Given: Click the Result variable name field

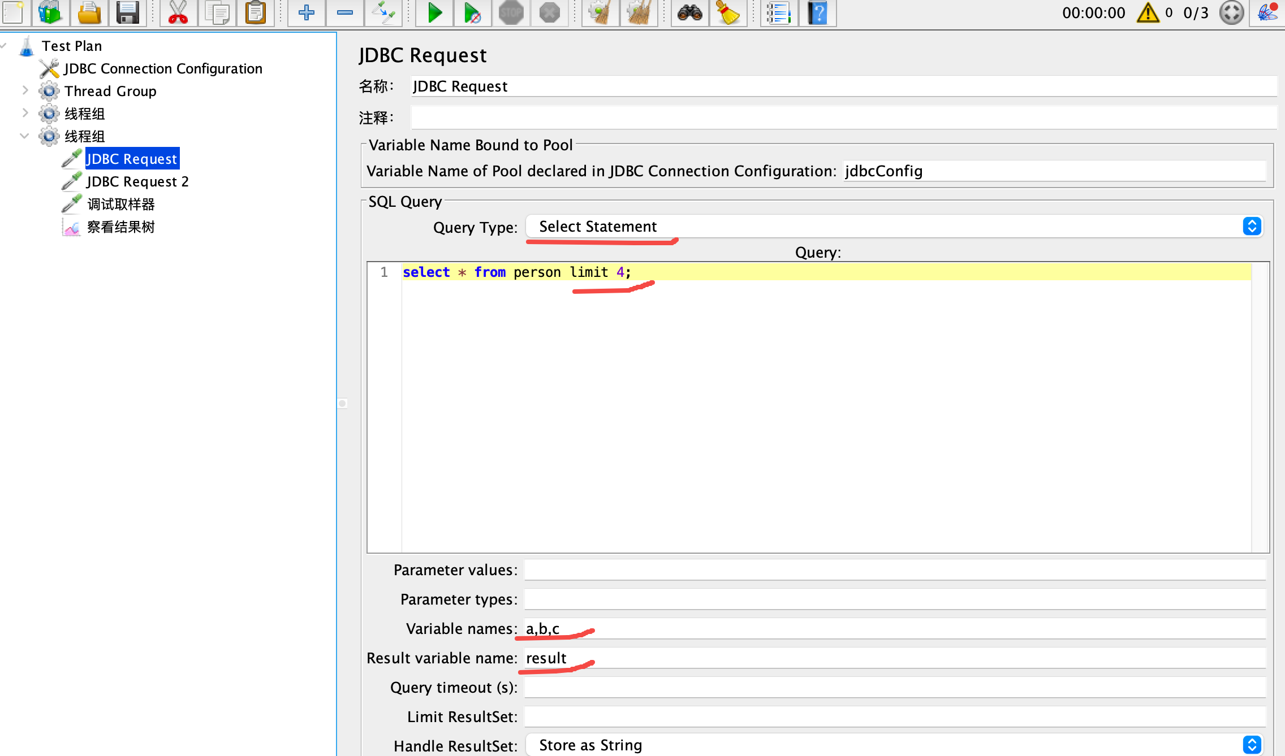Looking at the screenshot, I should 894,658.
